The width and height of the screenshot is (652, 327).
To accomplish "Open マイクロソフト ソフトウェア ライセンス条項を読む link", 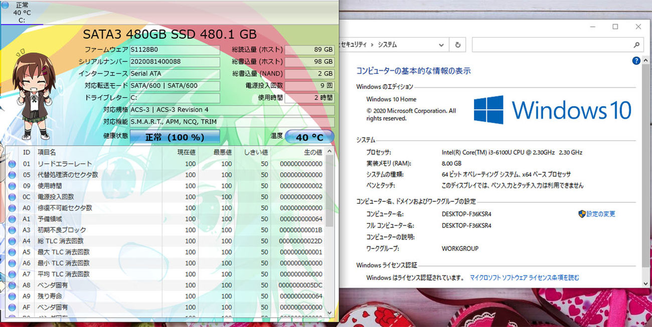I will click(524, 277).
